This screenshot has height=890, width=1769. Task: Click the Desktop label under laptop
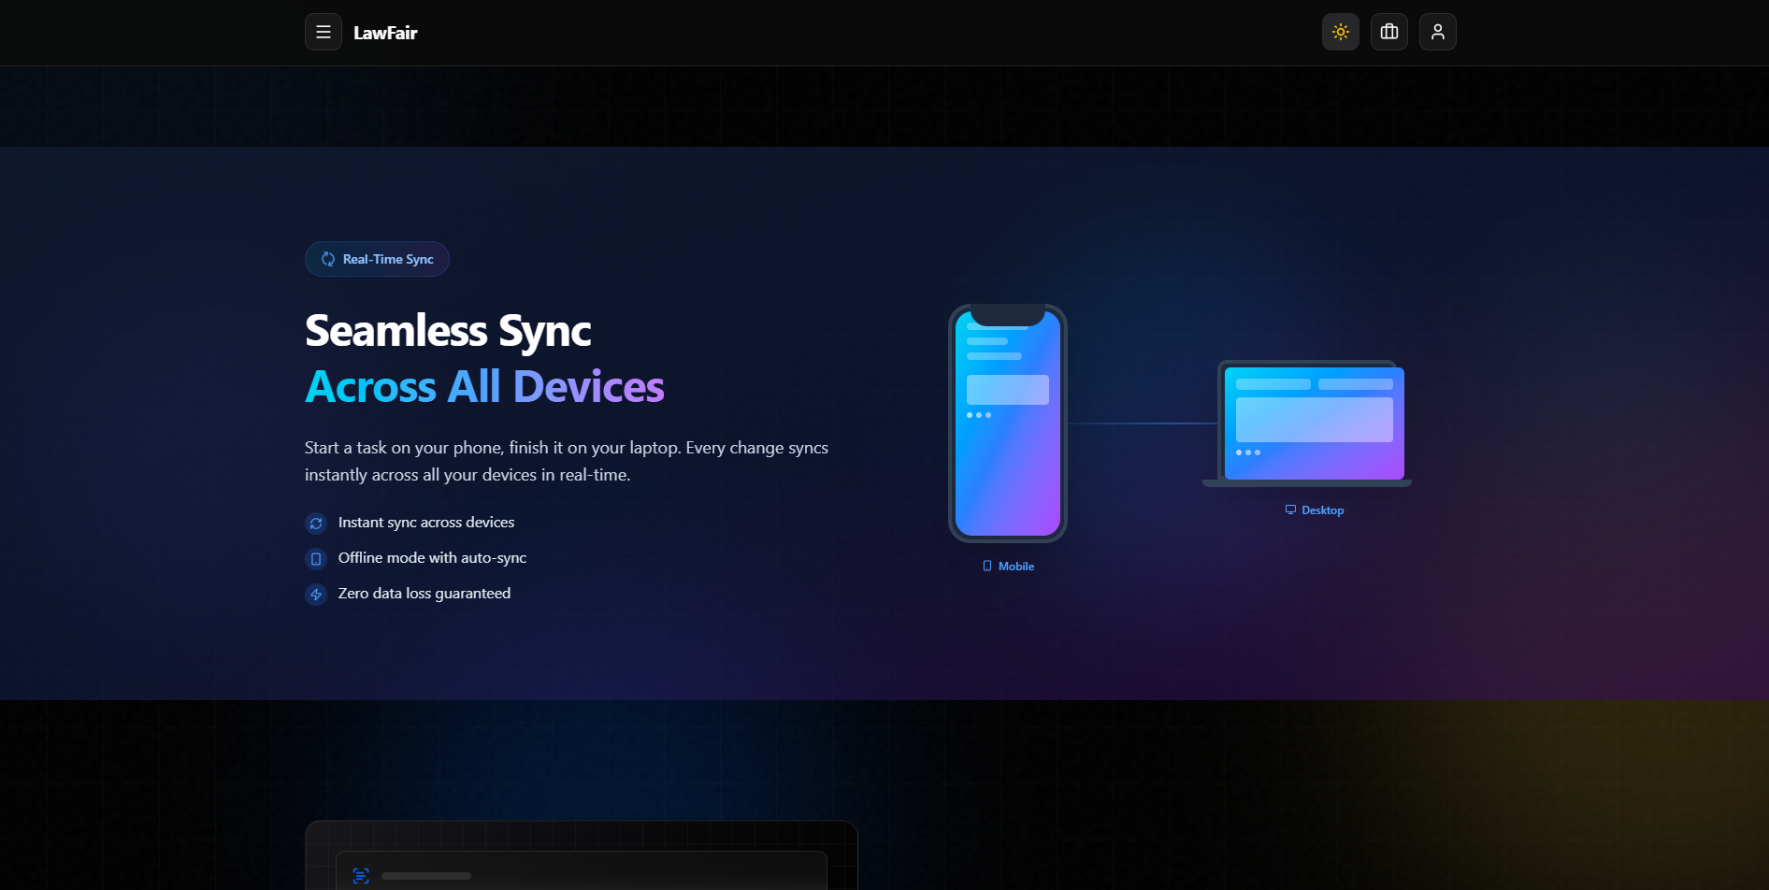point(1323,510)
